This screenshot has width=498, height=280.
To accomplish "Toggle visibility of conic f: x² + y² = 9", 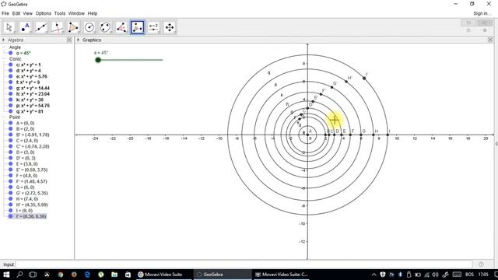I will [x=10, y=82].
